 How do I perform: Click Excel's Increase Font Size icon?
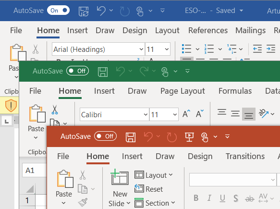[186, 113]
